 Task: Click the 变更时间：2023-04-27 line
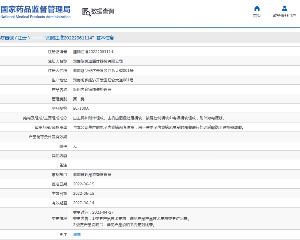coord(93,212)
